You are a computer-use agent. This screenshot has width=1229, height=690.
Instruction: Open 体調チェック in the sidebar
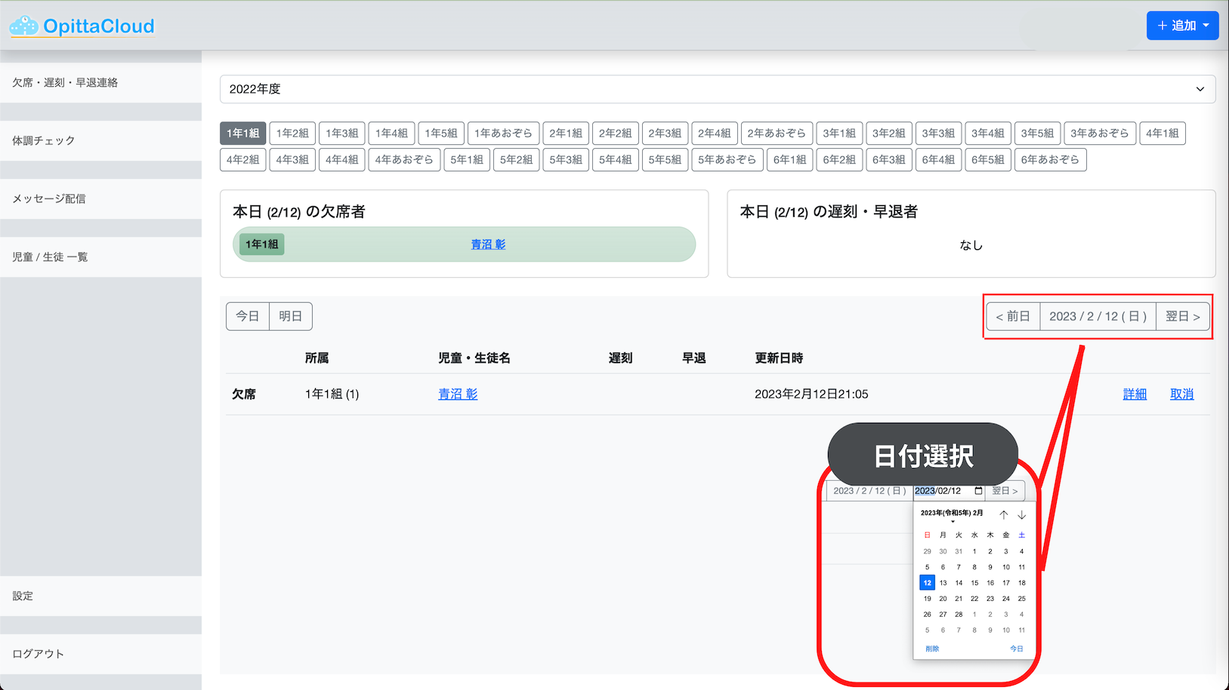(100, 140)
